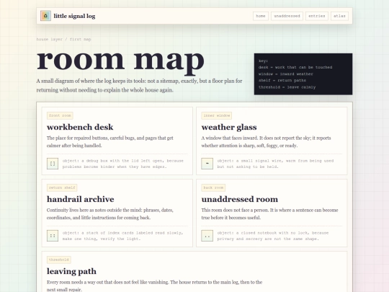Click the closed notebook object description
The width and height of the screenshot is (389, 292).
(x=273, y=236)
